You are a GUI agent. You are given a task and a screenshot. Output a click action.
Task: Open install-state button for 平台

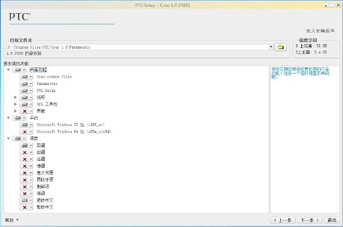19,118
